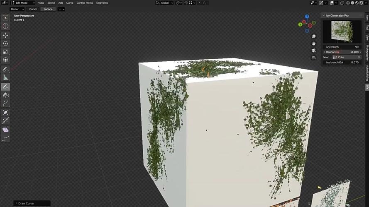This screenshot has width=369, height=207.
Task: Adjust the ivy branch value field
Action: pyautogui.click(x=342, y=47)
